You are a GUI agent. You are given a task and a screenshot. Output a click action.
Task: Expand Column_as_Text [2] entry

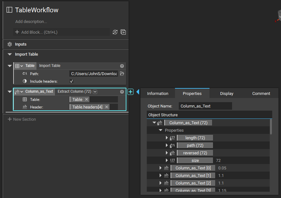[160, 183]
